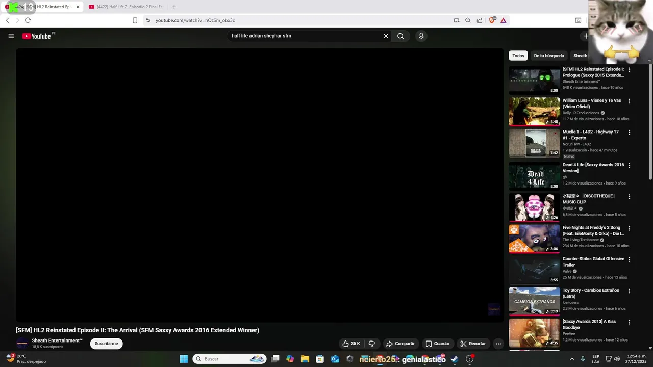
Task: Clear the YouTube search box text
Action: [386, 36]
